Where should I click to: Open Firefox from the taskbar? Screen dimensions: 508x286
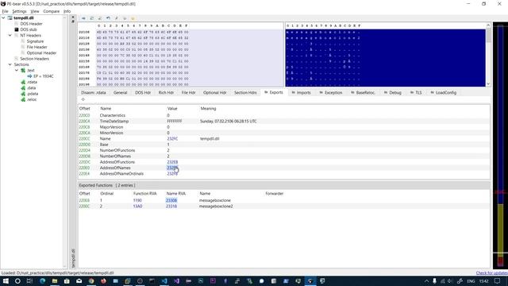pyautogui.click(x=103, y=280)
